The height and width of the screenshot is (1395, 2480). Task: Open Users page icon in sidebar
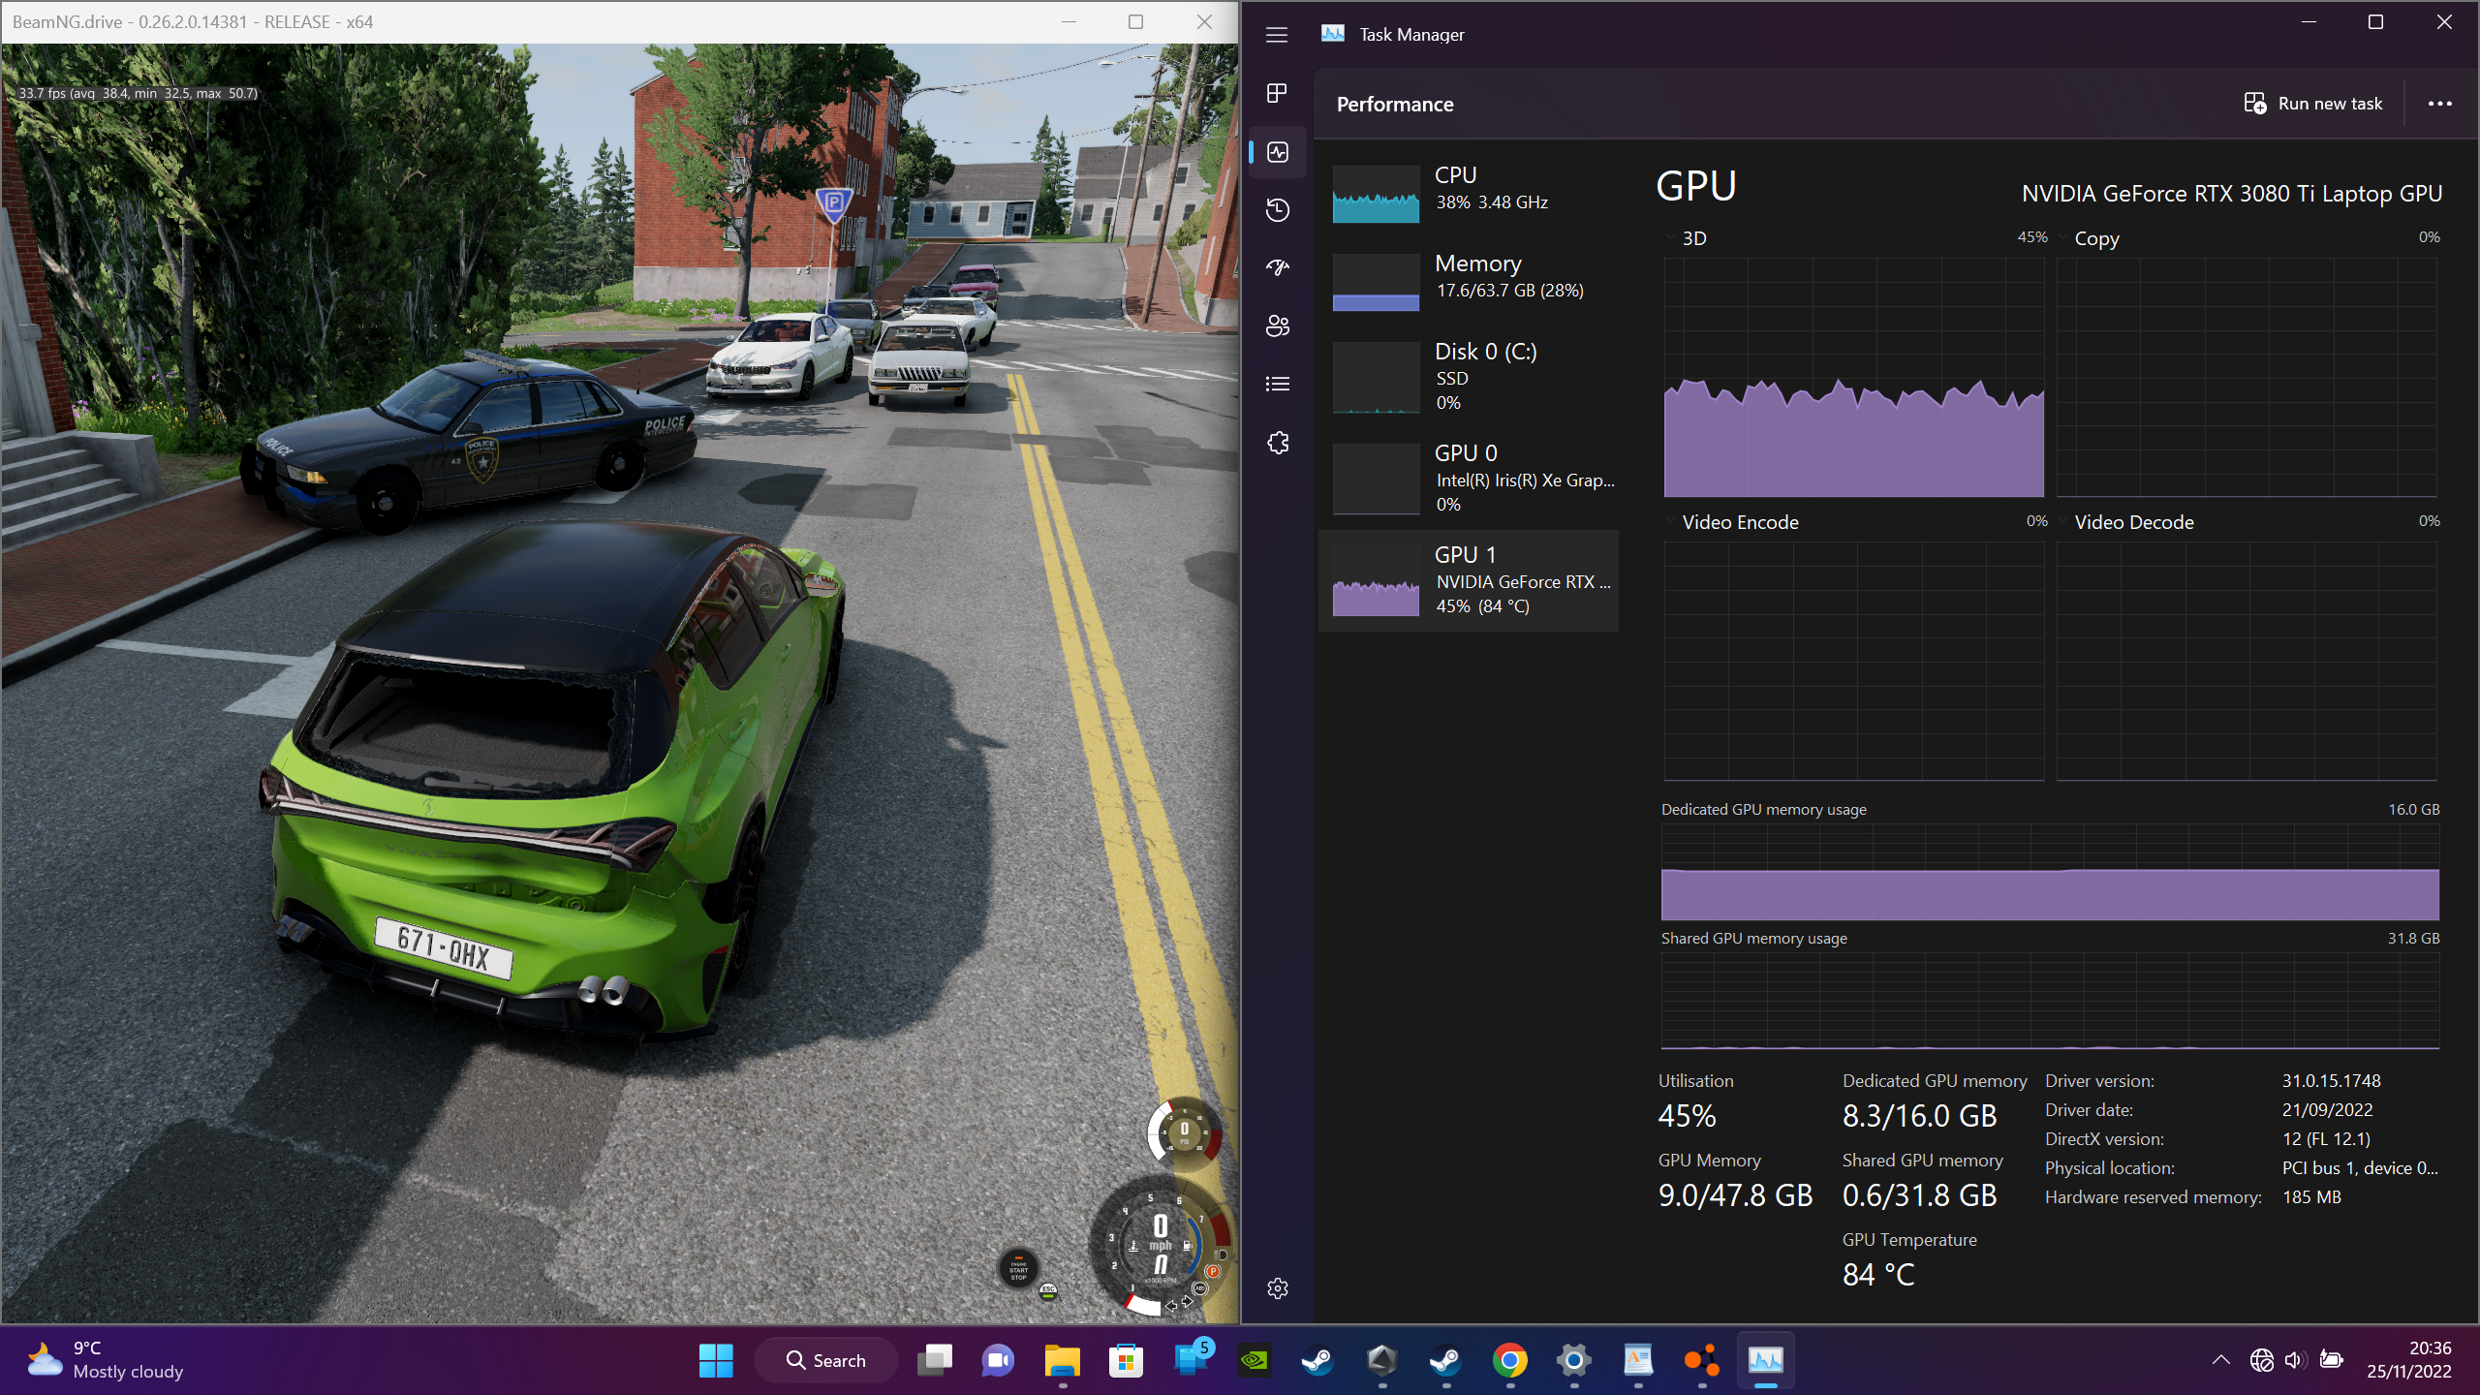(x=1277, y=325)
